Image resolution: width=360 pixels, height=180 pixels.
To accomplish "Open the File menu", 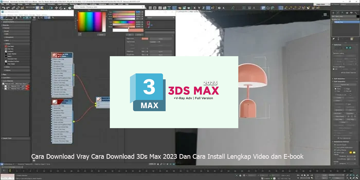I will (2, 4).
